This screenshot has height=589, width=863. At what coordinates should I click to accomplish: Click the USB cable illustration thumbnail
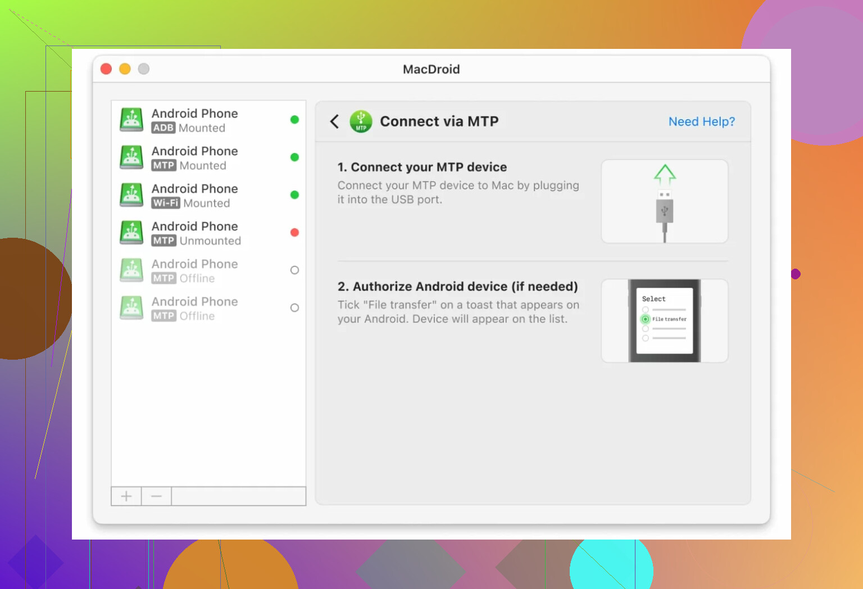(x=665, y=201)
